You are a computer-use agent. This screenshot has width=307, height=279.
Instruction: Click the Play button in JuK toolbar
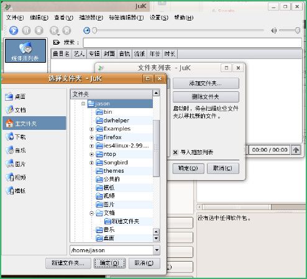coord(14,30)
